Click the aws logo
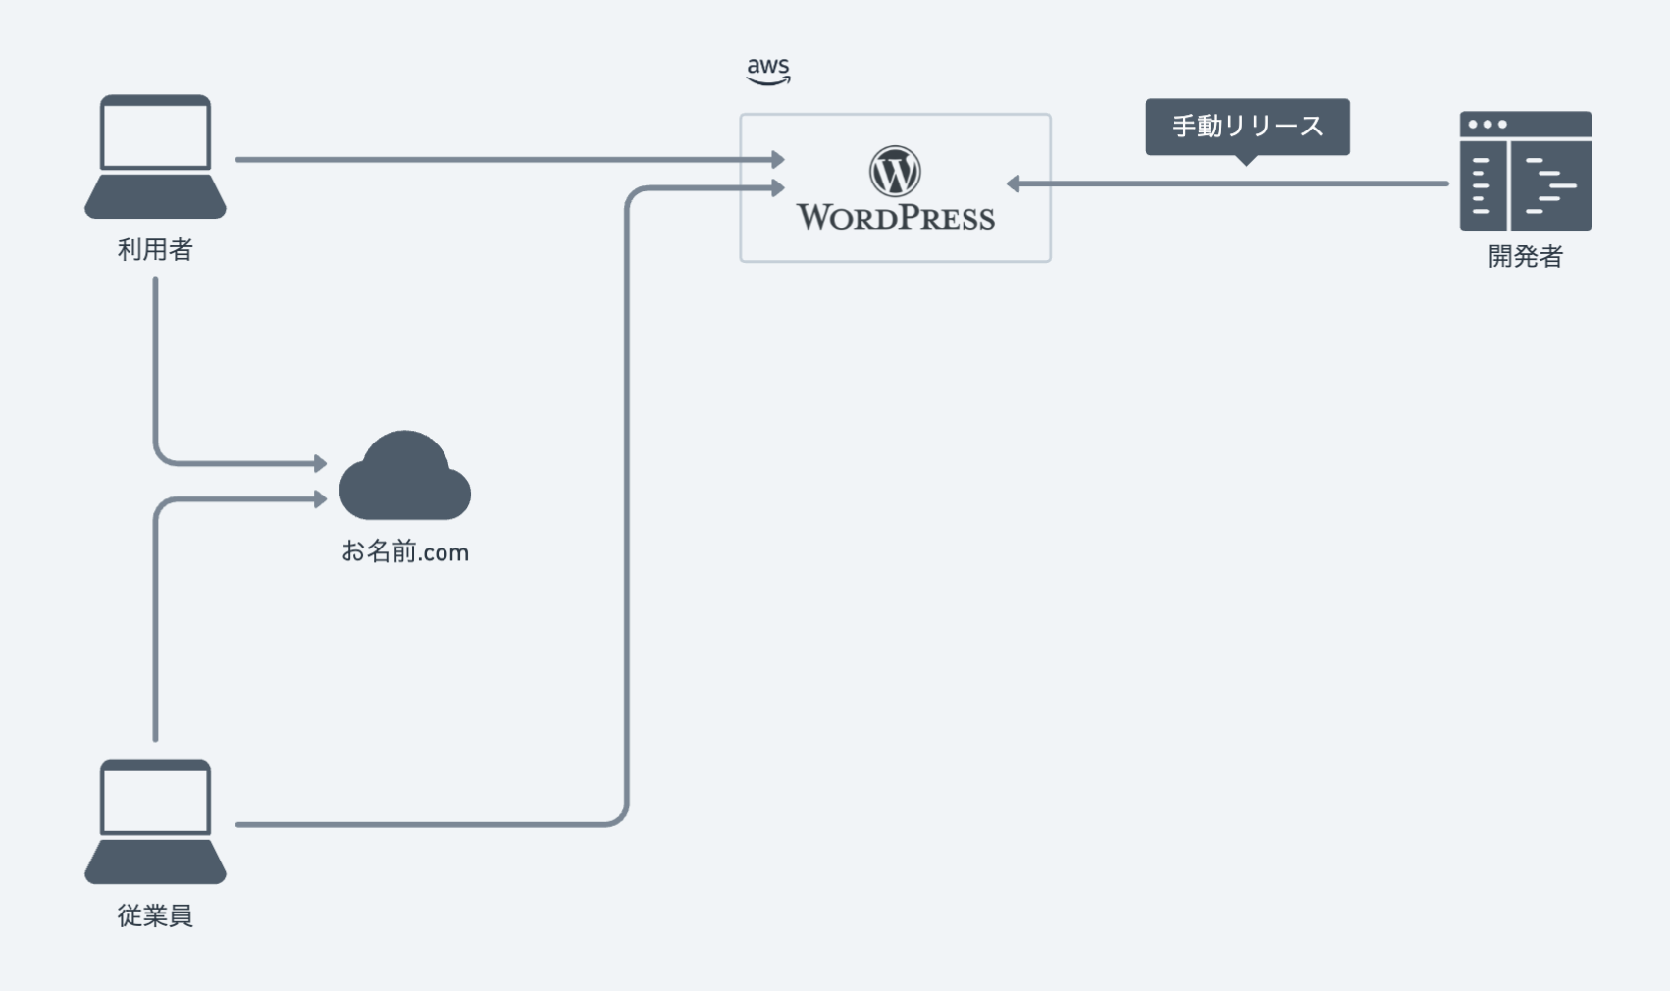1670x991 pixels. (x=768, y=71)
